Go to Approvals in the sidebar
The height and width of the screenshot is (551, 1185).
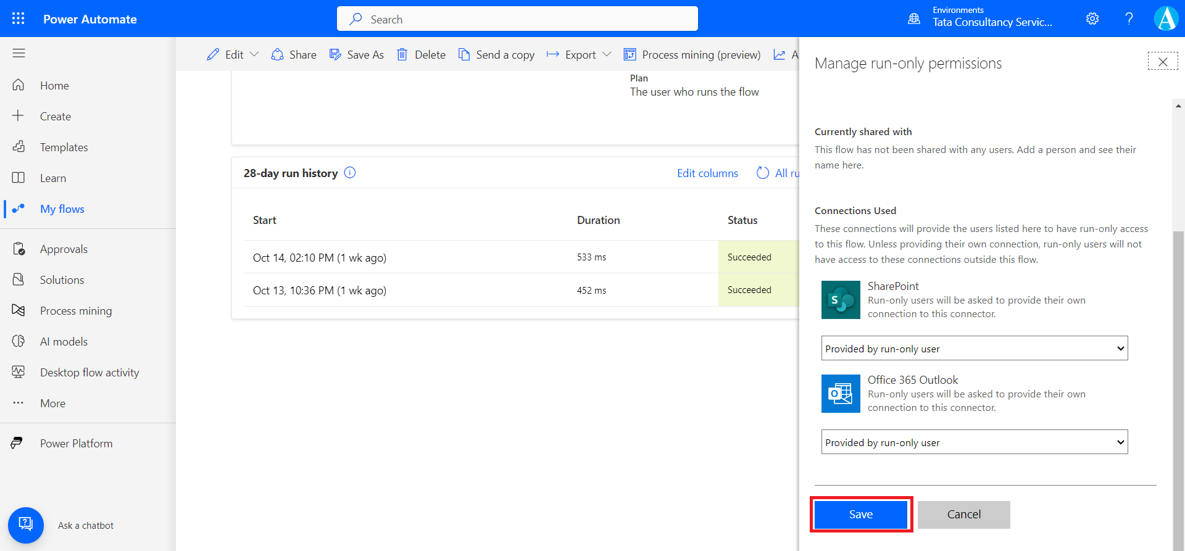64,249
